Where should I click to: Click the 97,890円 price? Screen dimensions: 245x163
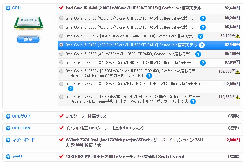pyautogui.click(x=232, y=62)
